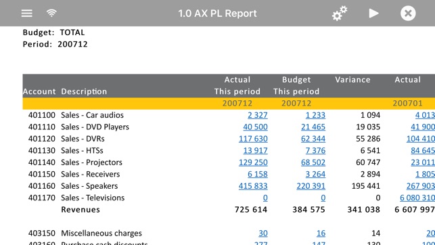Open DVRs budget value 62 344
The width and height of the screenshot is (435, 245).
coord(313,139)
